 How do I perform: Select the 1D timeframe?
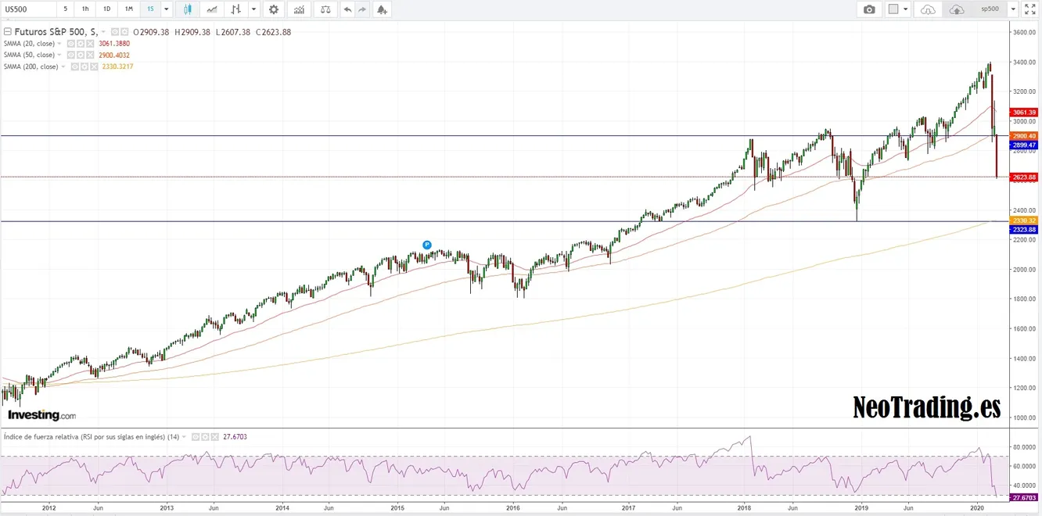(106, 9)
